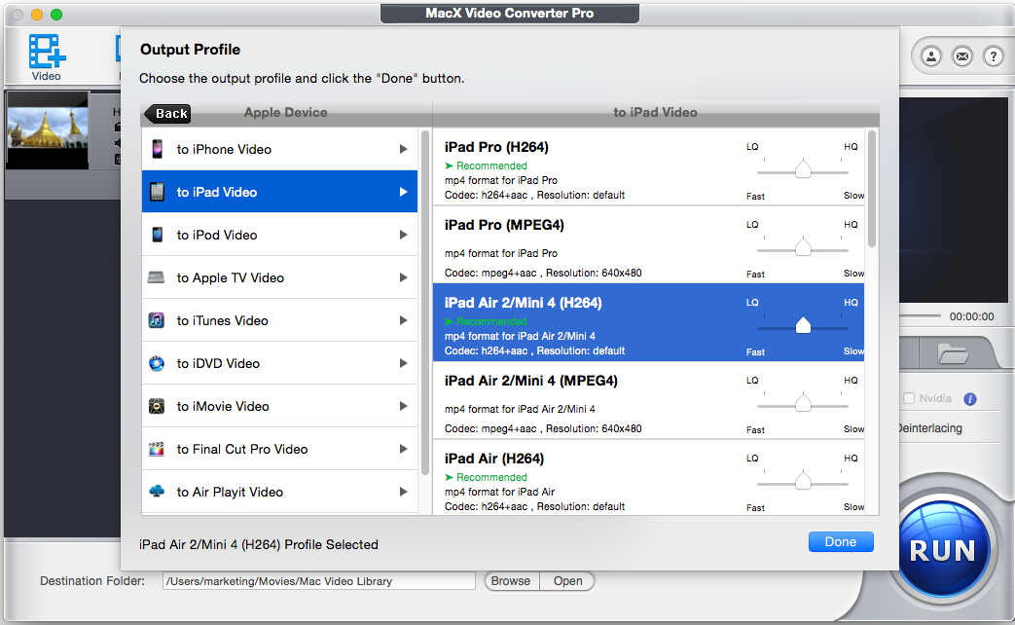Click the email envelope icon

pos(962,56)
